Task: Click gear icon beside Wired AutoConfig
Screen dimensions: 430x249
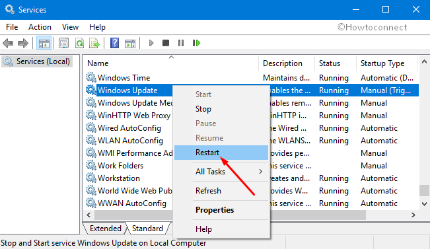Action: tap(90, 127)
